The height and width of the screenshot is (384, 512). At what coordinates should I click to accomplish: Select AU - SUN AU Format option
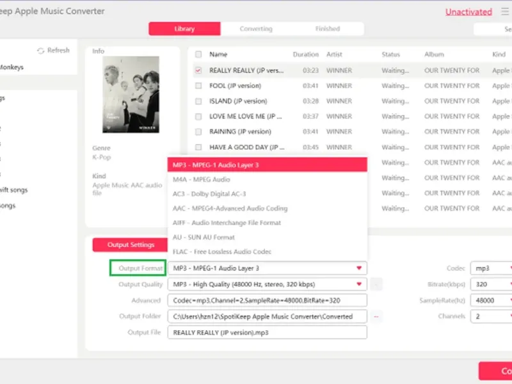pos(267,237)
